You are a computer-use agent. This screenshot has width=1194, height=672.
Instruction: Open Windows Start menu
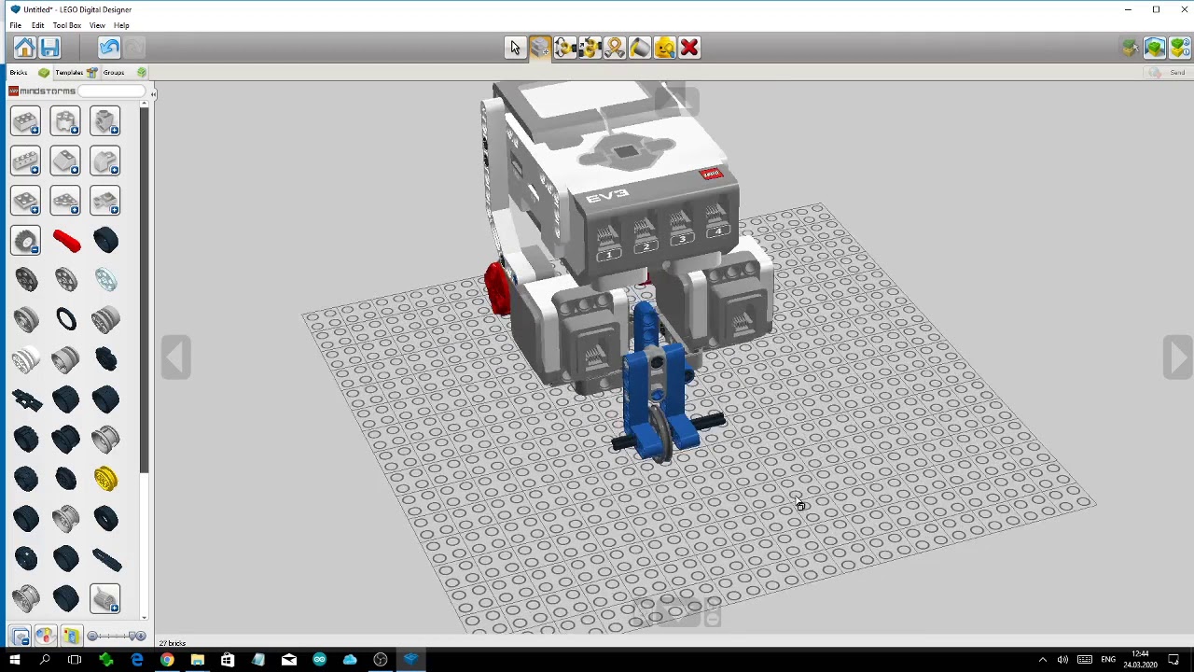tap(14, 661)
